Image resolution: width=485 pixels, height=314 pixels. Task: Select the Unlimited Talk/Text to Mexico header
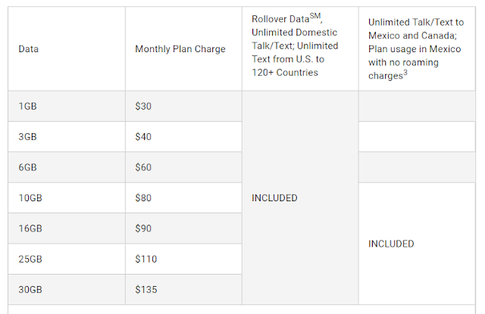[416, 48]
